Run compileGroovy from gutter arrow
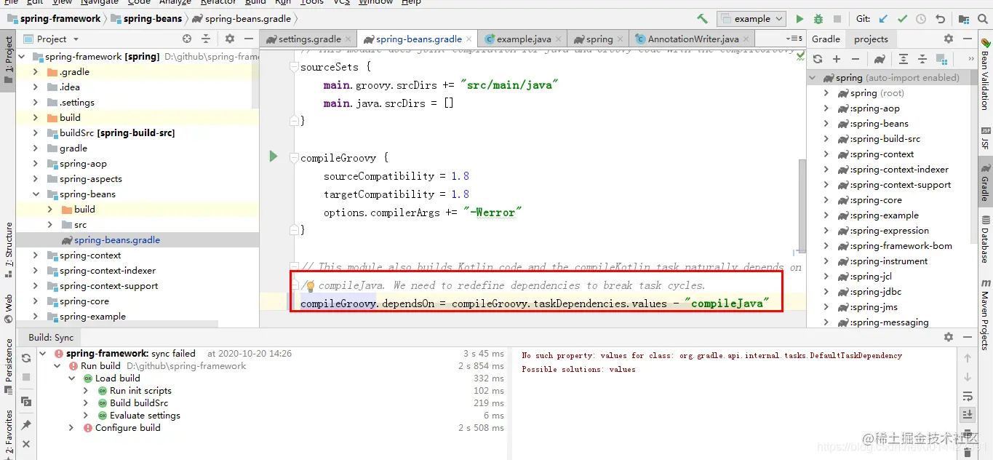Image resolution: width=993 pixels, height=460 pixels. (274, 156)
